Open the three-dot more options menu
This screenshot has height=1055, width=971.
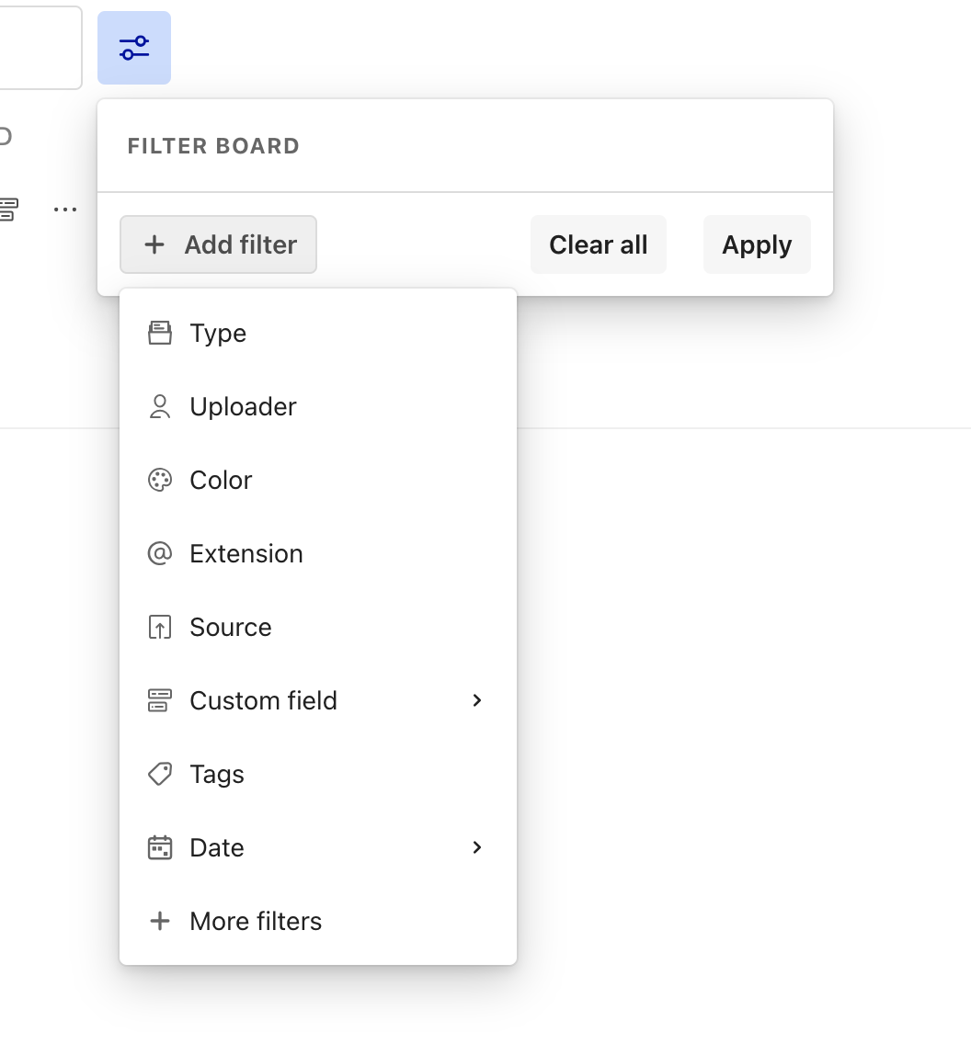click(65, 210)
